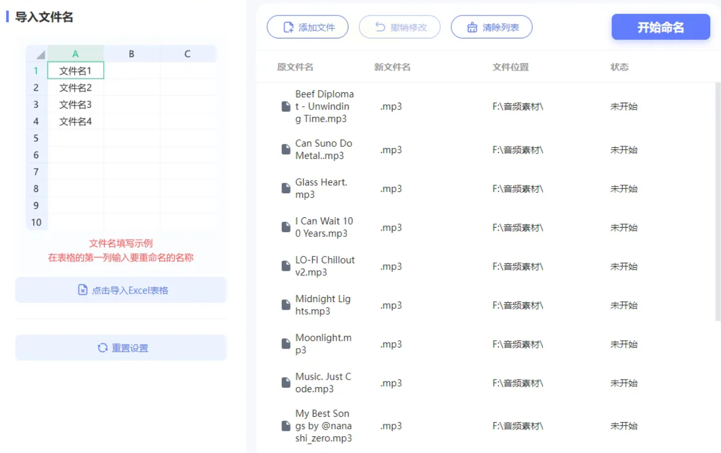Click the 新文件名 column header
The width and height of the screenshot is (721, 453).
click(x=393, y=67)
